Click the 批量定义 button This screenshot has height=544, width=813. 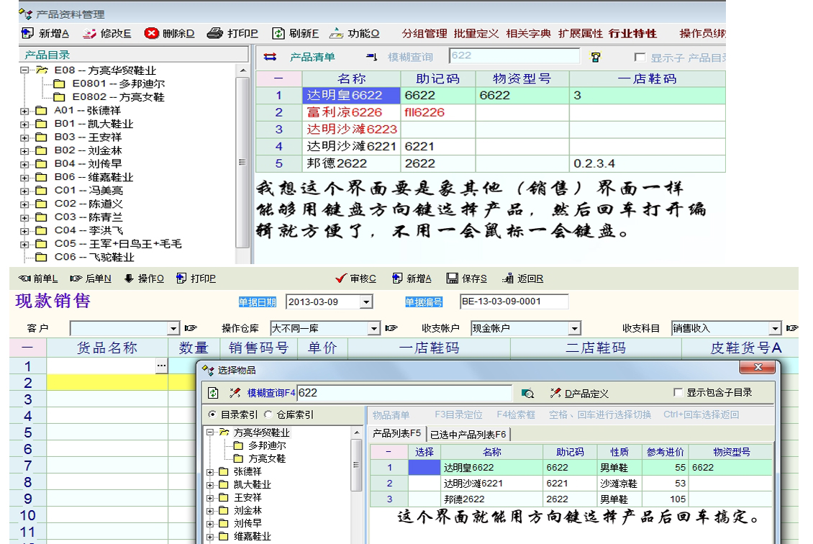[x=476, y=33]
